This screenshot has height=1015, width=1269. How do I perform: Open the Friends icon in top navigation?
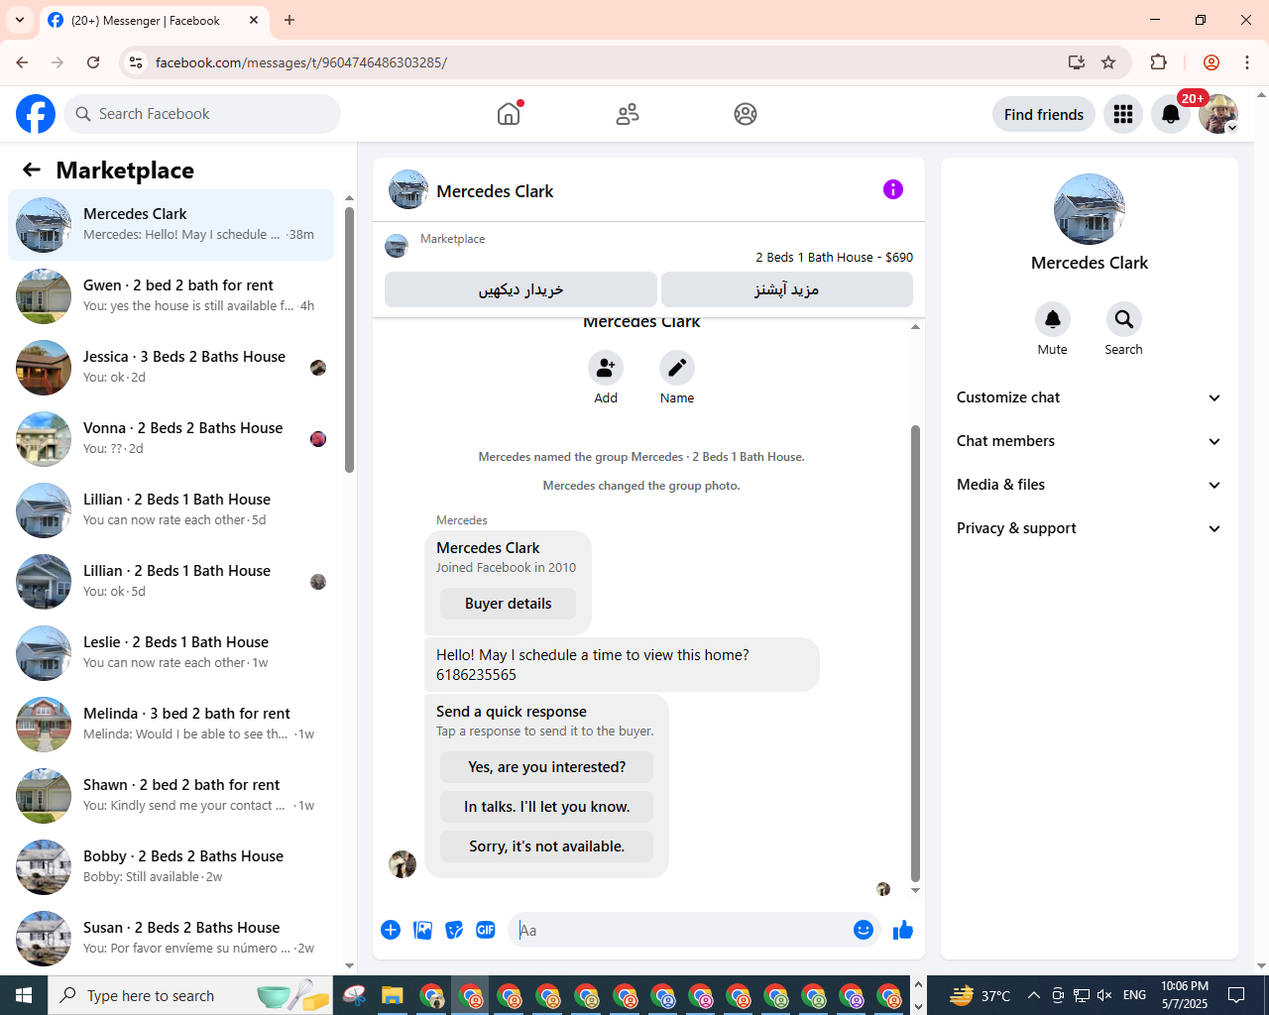[628, 114]
